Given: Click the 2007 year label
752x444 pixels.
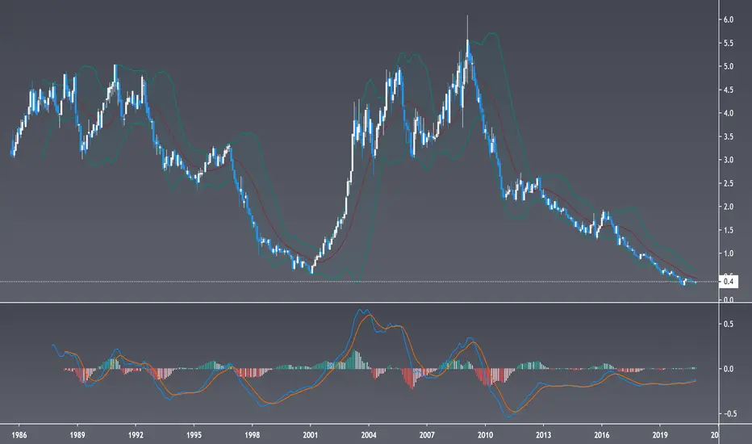Looking at the screenshot, I should pyautogui.click(x=427, y=435).
